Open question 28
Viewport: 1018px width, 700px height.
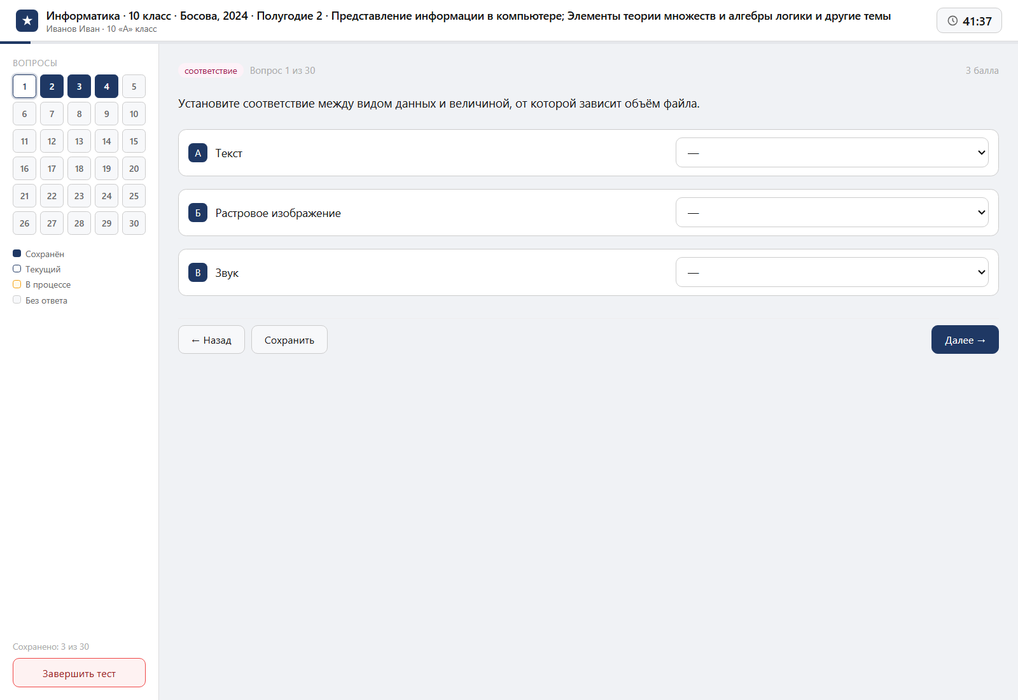click(x=79, y=223)
